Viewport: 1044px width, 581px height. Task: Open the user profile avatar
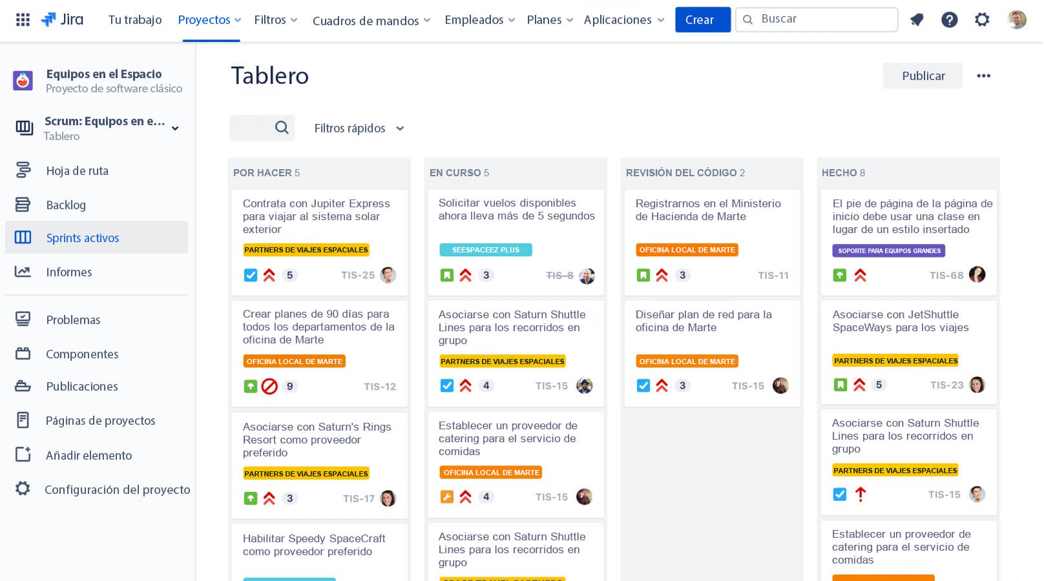1017,19
